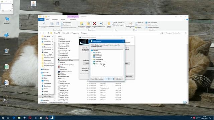Cancel the Ordner suchen dialog with Abbrechen
Screen dimensions: 214x120
[119, 79]
